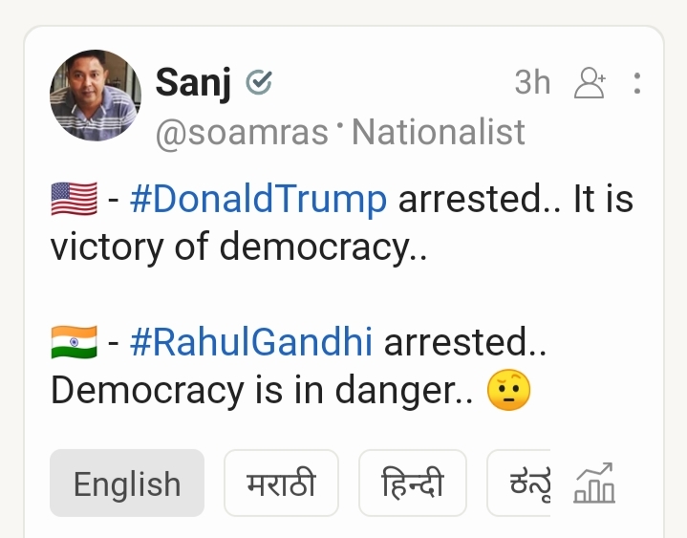Viewport: 687px width, 538px height.
Task: Switch to the मराठी language tab
Action: click(281, 484)
